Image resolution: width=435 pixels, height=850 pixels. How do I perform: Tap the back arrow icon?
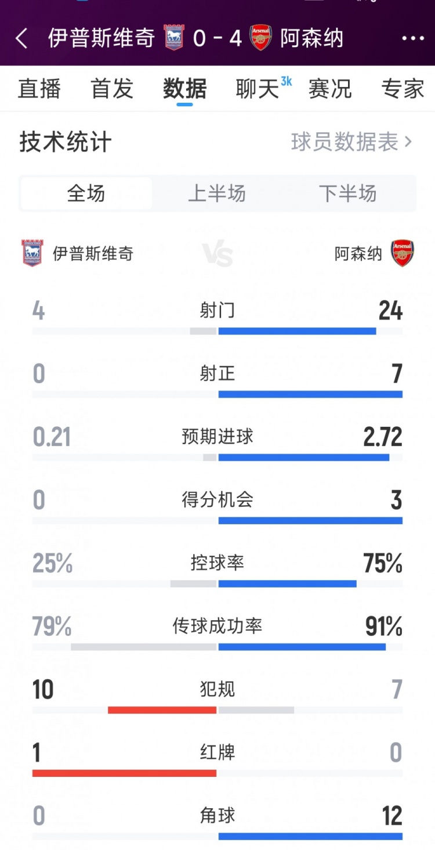coord(22,39)
